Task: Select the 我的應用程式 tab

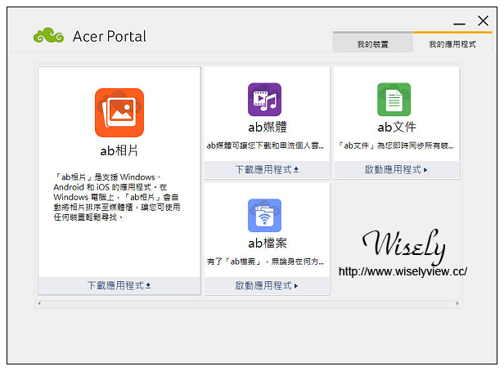Action: (x=452, y=43)
